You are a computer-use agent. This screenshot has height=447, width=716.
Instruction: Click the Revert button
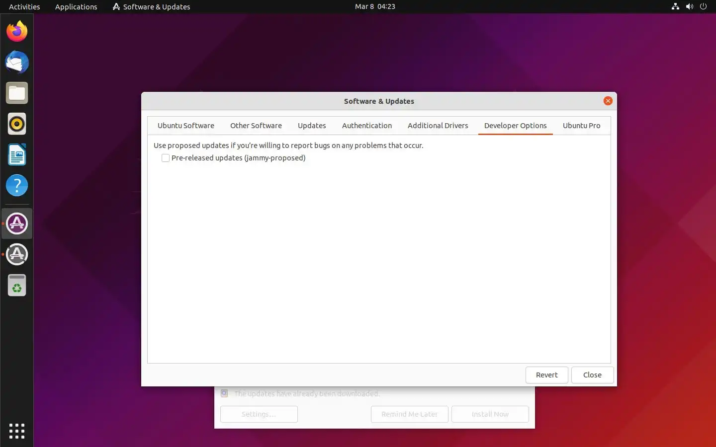pyautogui.click(x=547, y=375)
